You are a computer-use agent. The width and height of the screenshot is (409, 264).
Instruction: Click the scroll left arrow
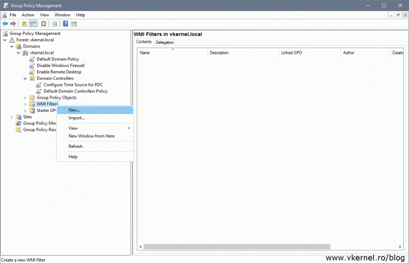tap(140, 247)
